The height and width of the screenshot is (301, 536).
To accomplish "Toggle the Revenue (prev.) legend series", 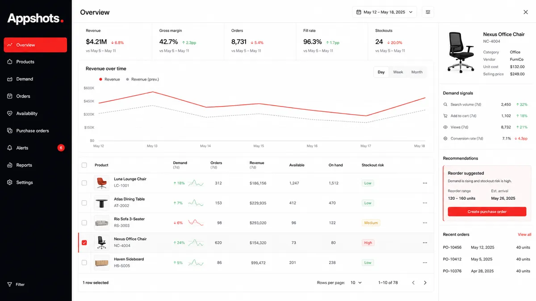I will pos(142,79).
